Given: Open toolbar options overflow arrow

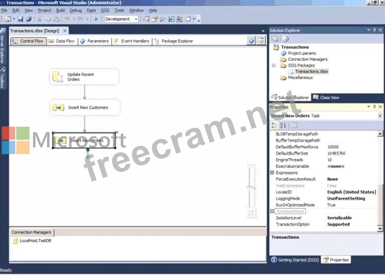Looking at the screenshot, I should pos(199,19).
